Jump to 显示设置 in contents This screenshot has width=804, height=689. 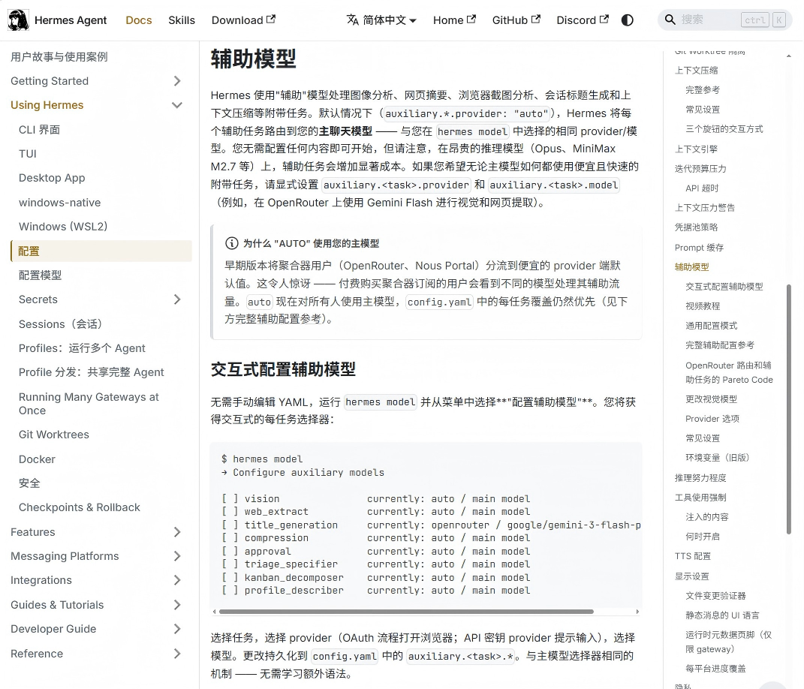[691, 576]
